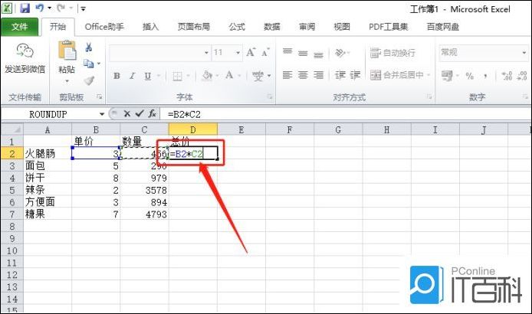The width and height of the screenshot is (532, 314).
Task: Click the Increase Indent icon
Action: click(355, 75)
